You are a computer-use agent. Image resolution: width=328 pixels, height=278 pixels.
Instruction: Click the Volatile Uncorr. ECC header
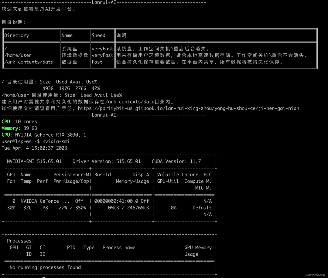click(x=184, y=175)
